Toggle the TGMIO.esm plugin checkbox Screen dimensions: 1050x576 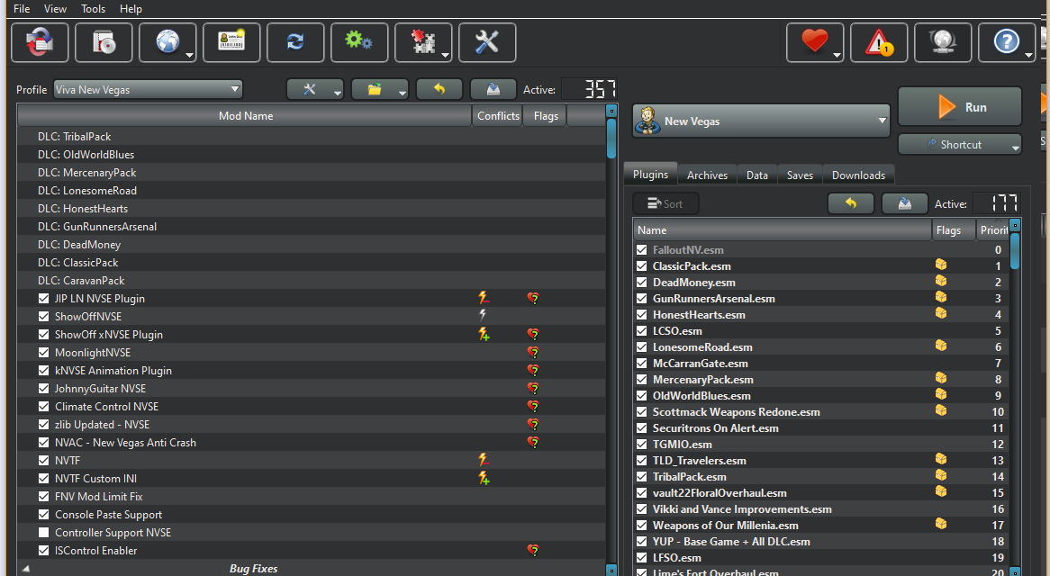click(641, 445)
